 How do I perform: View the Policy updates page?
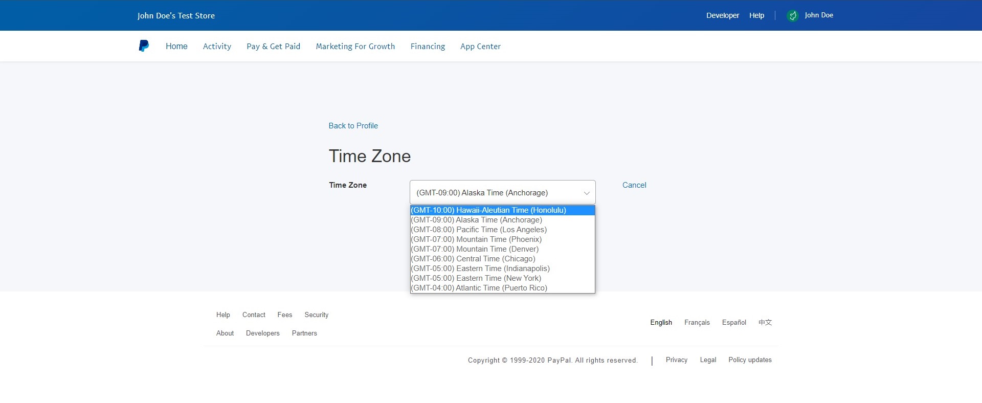pos(750,360)
